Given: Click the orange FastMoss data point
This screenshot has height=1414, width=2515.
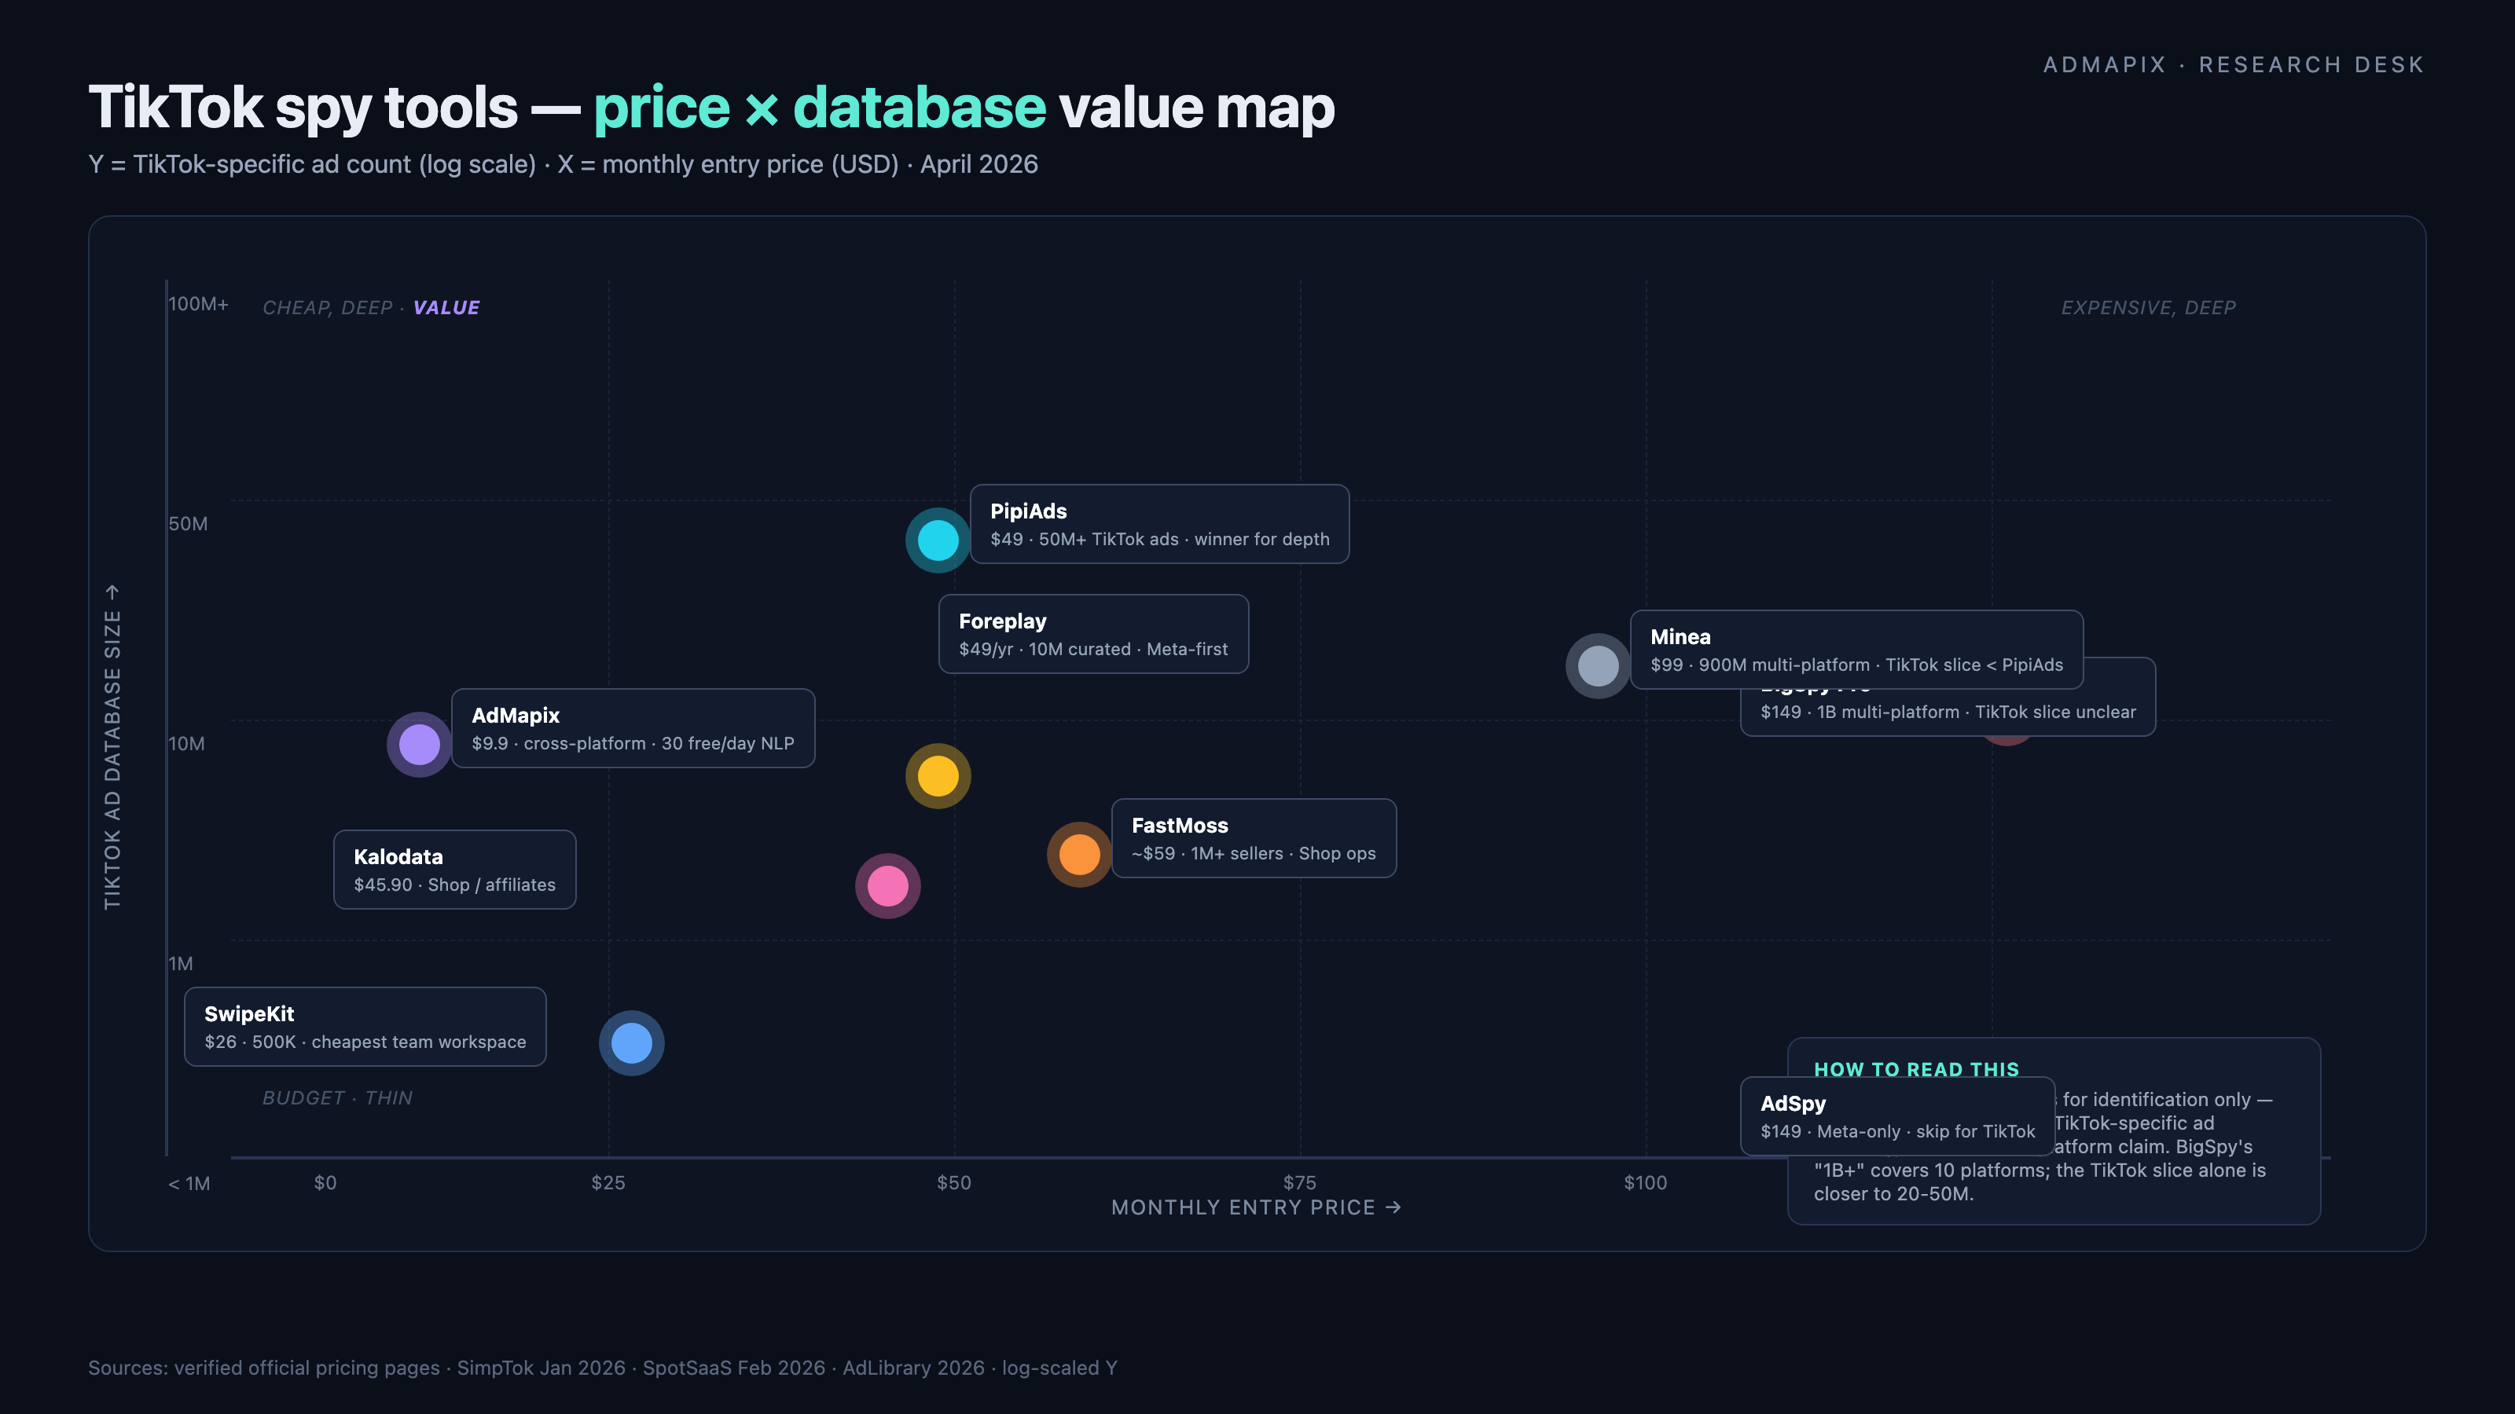Looking at the screenshot, I should [x=1079, y=855].
